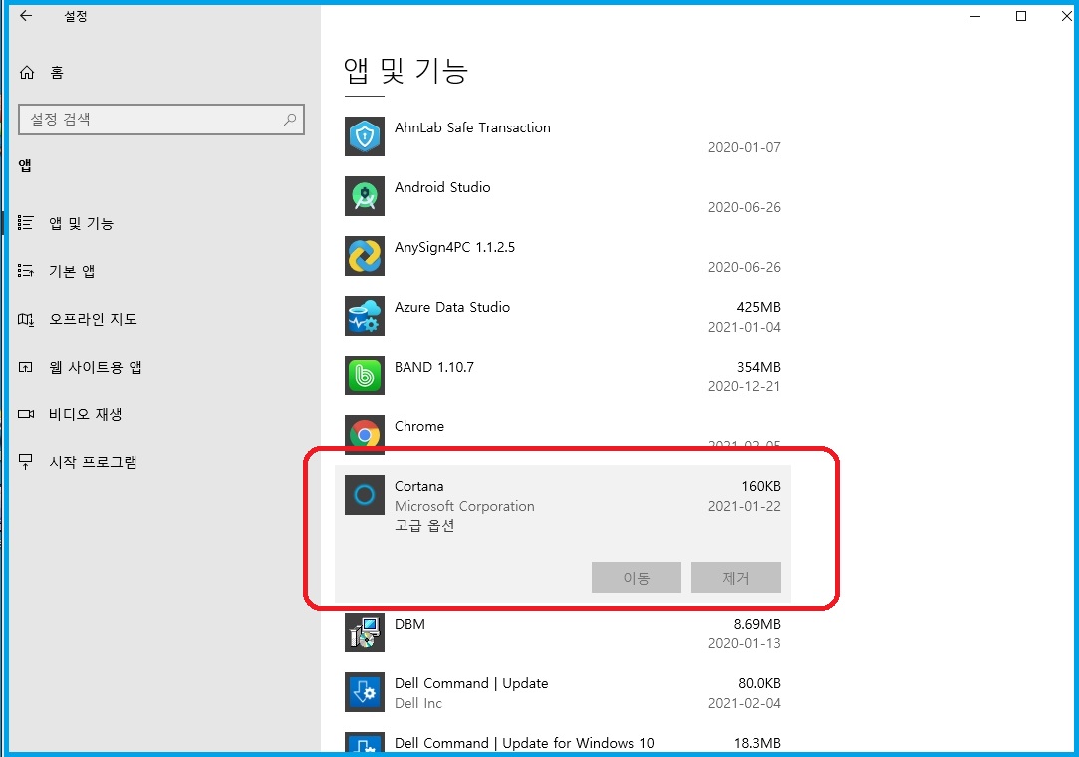The image size is (1079, 757).
Task: Select Chrome entry name
Action: pos(419,426)
